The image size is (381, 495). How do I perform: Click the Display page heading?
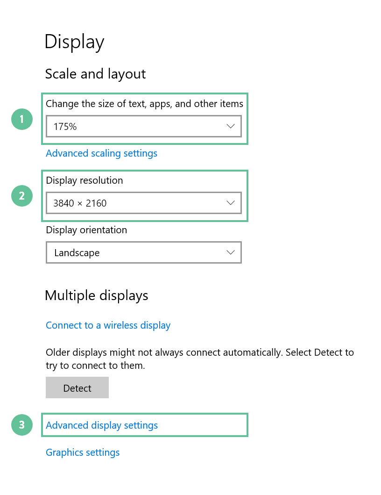74,42
